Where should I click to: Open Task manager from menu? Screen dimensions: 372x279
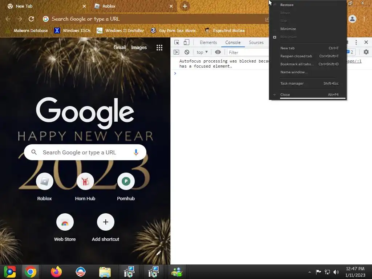click(x=308, y=84)
